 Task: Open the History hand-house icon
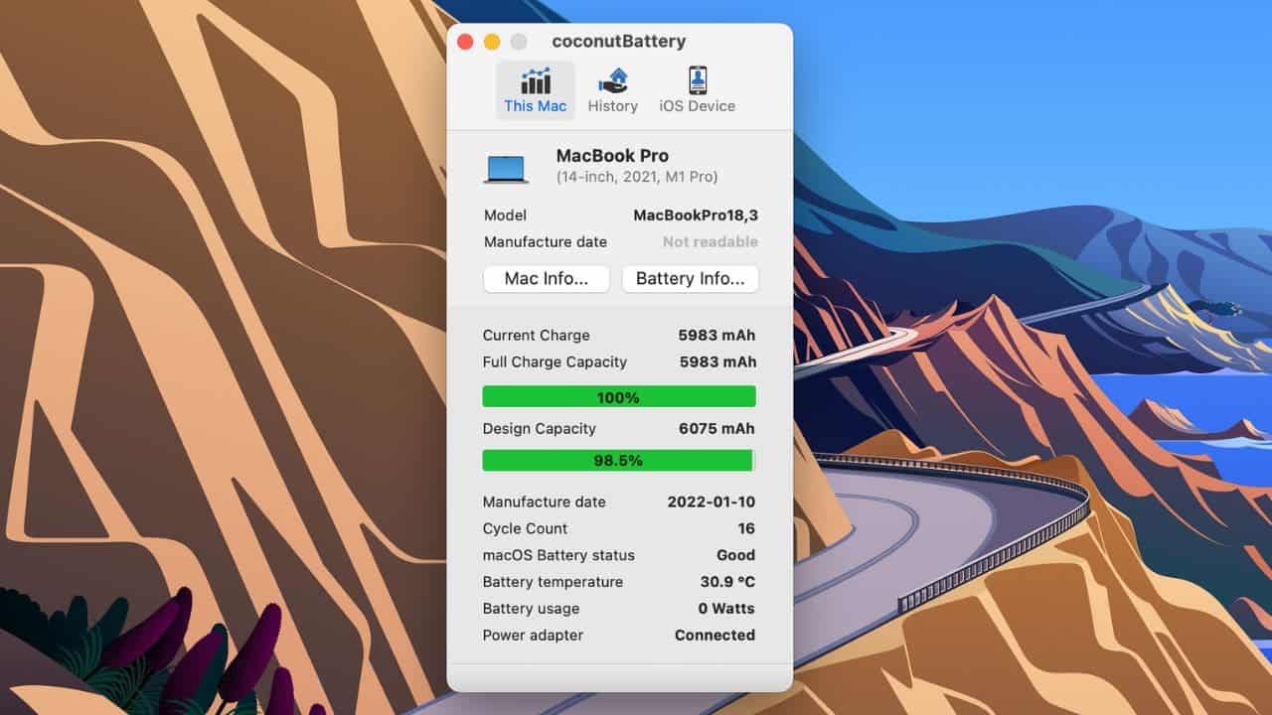click(612, 80)
